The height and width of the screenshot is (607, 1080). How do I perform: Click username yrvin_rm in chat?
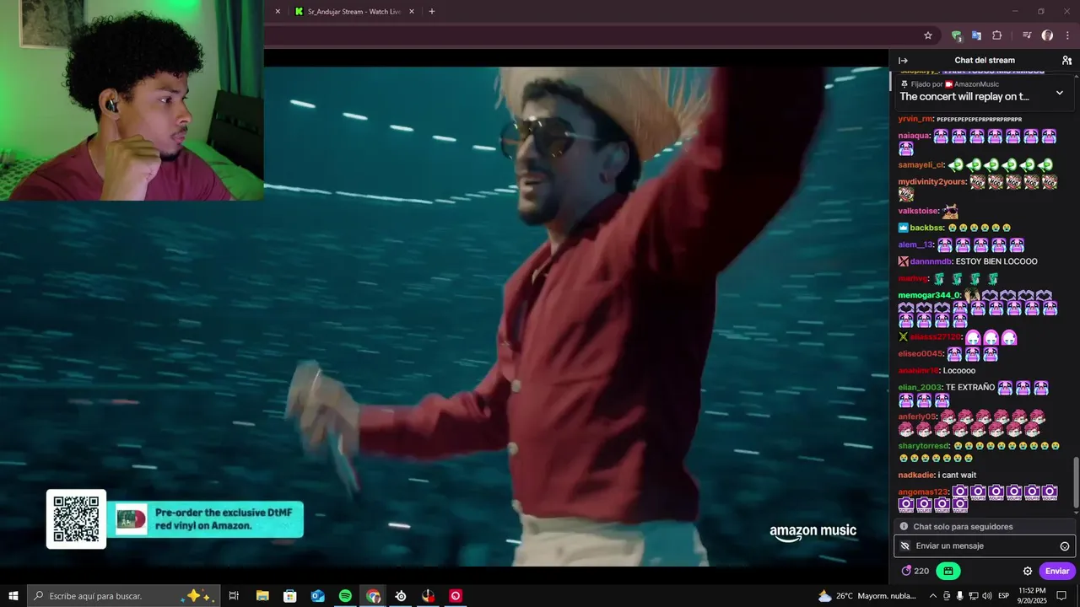915,119
